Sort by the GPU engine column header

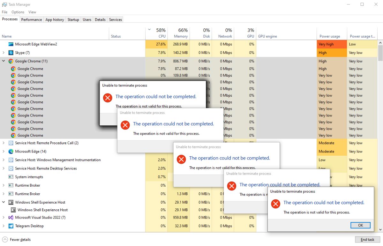(x=286, y=33)
